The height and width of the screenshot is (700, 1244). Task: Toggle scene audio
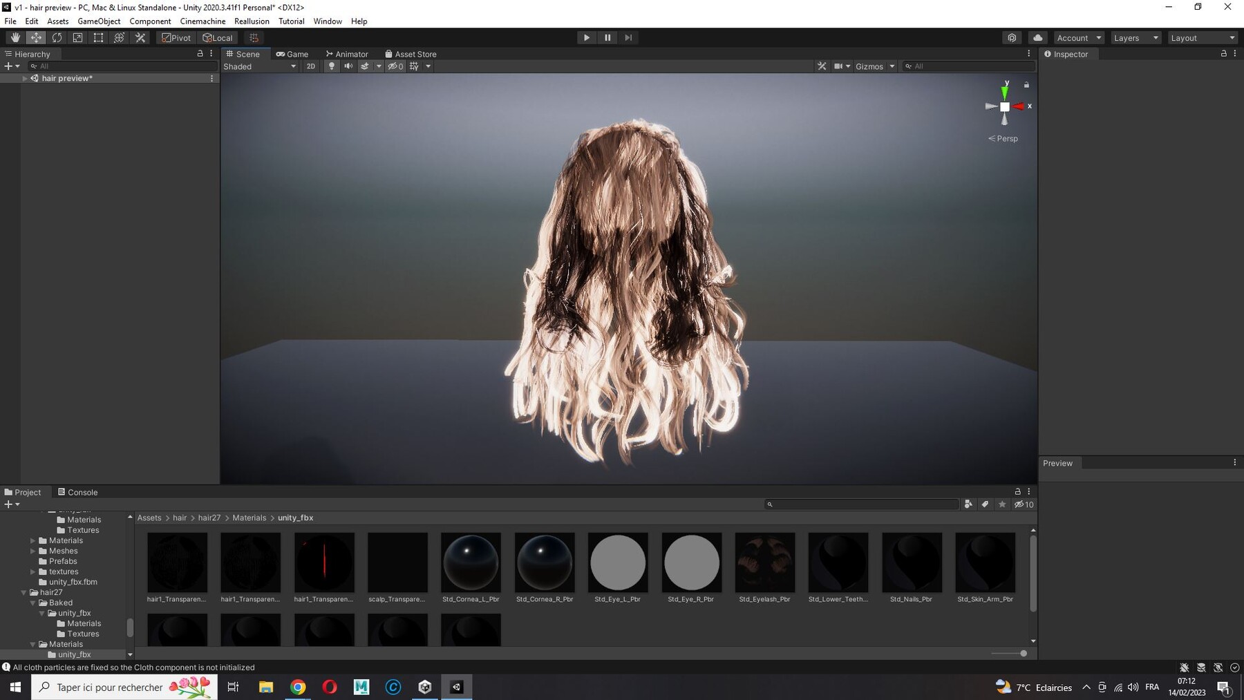pos(348,66)
